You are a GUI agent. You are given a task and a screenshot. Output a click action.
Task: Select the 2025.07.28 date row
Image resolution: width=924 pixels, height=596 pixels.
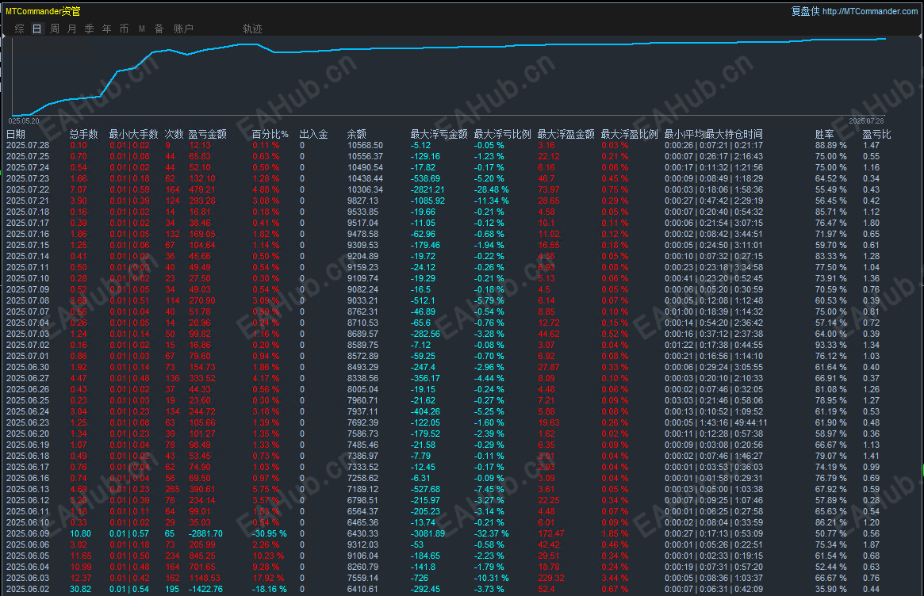coord(28,146)
